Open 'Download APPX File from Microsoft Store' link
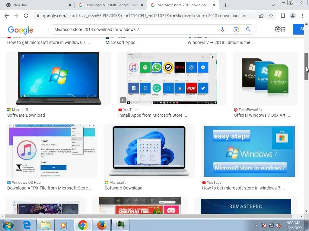Screen dimensions: 309x231 pos(50,188)
